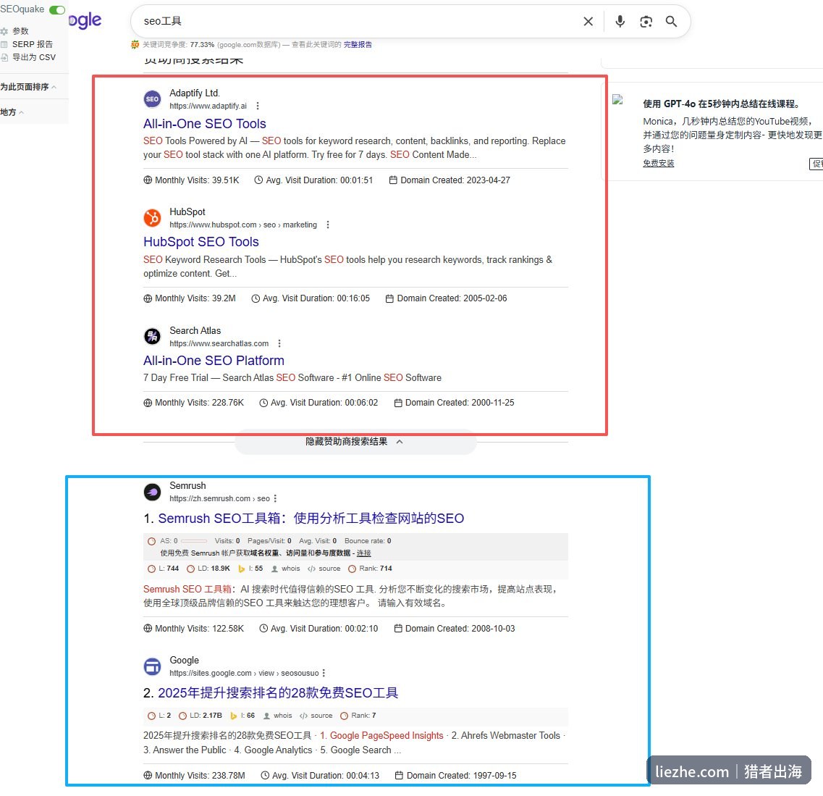Click Monica ad title 使用 GPT-4o

pos(721,104)
